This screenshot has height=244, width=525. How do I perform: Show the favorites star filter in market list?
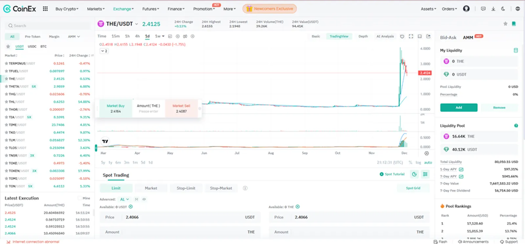click(8, 47)
